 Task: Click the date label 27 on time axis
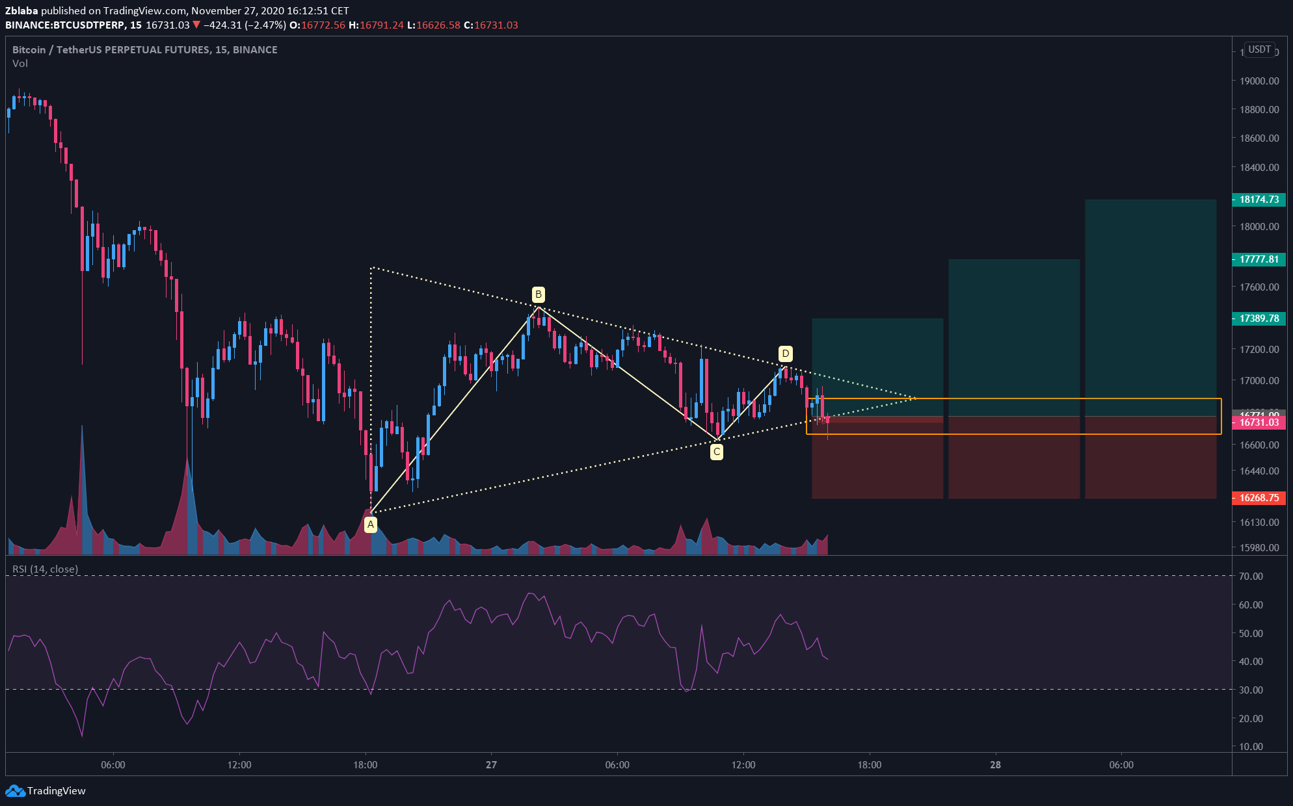point(491,765)
